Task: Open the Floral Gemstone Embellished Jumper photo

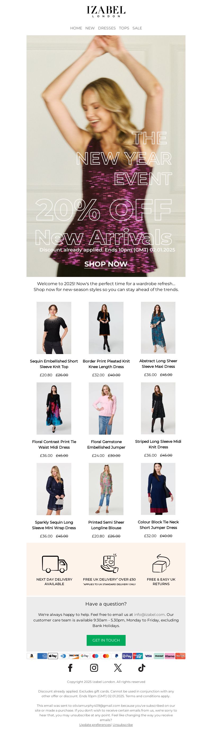Action: pos(106,408)
